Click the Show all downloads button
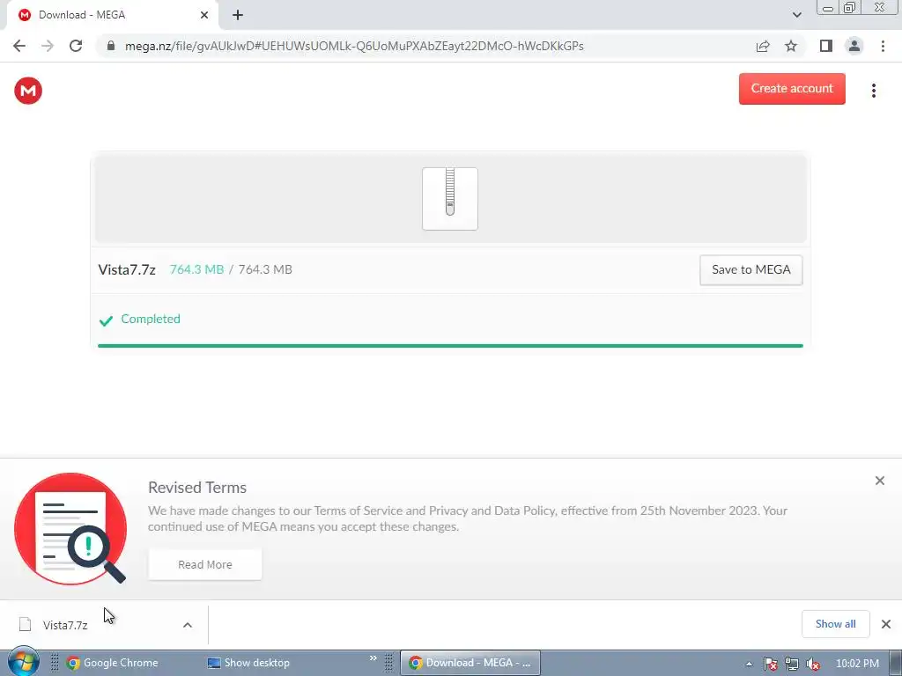The width and height of the screenshot is (902, 676). (x=835, y=624)
